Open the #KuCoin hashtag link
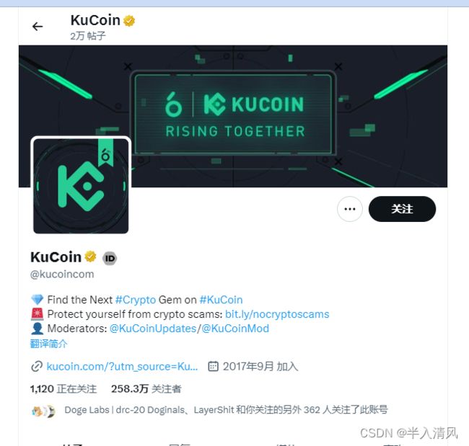The height and width of the screenshot is (446, 469). coord(221,300)
